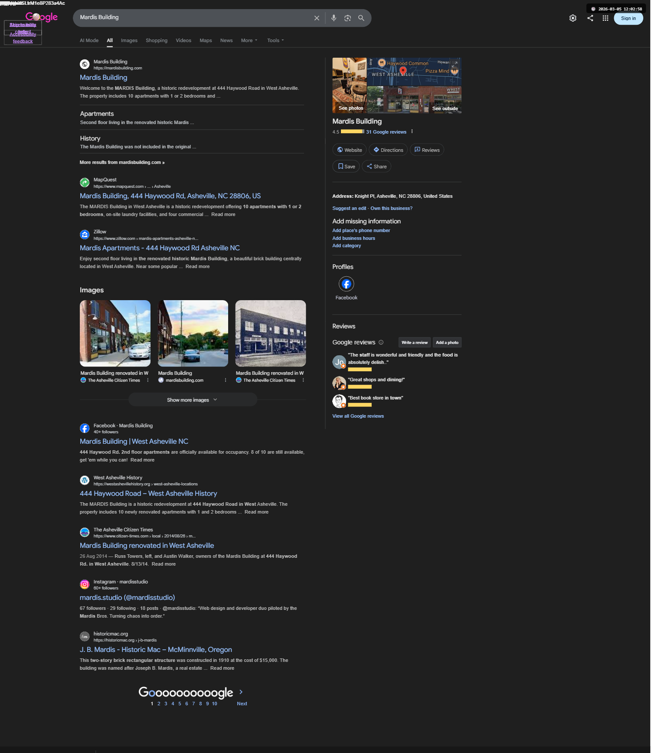
Task: Click the share icon in the header
Action: coord(590,18)
